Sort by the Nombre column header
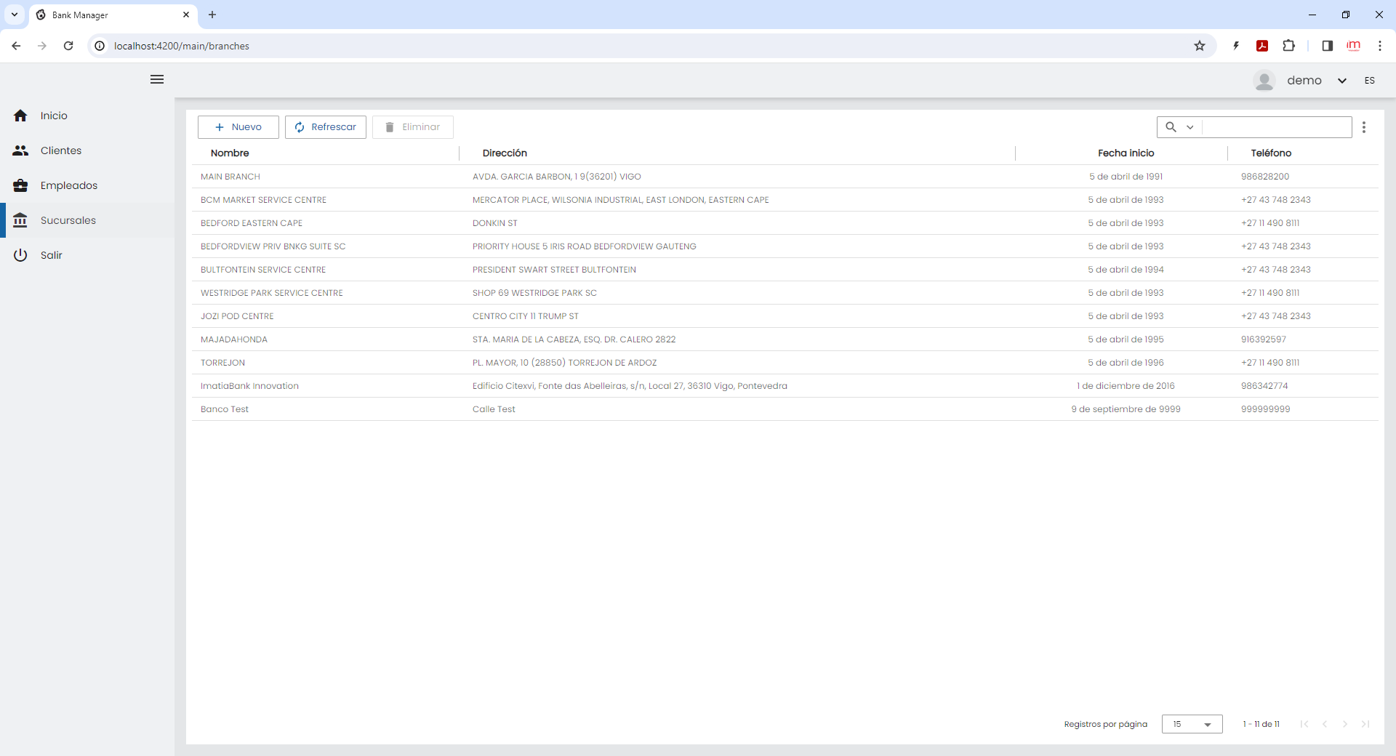This screenshot has width=1396, height=756. pos(230,153)
